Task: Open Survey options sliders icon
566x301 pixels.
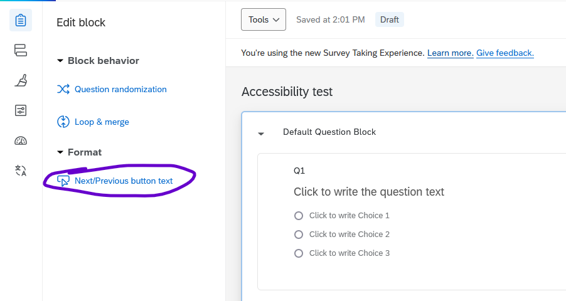Action: (x=21, y=110)
